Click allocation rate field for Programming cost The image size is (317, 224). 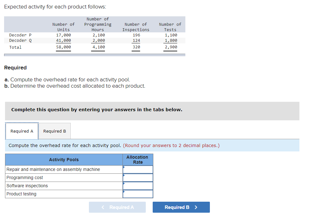138,178
